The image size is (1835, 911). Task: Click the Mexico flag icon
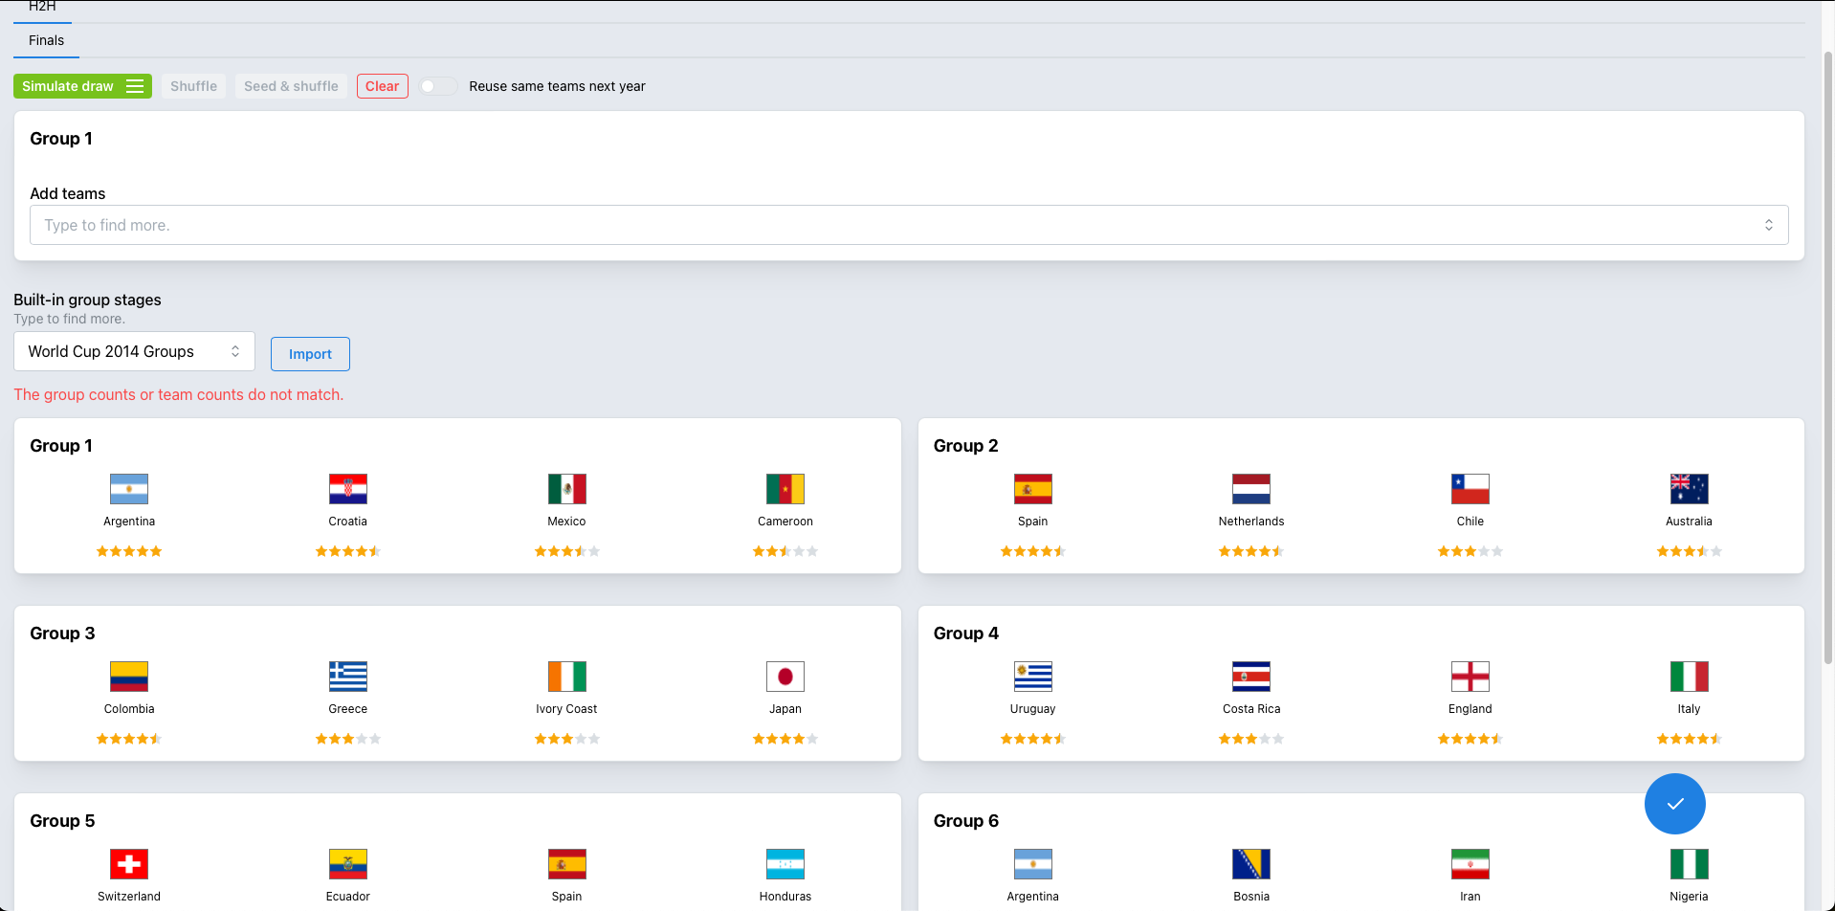(566, 489)
